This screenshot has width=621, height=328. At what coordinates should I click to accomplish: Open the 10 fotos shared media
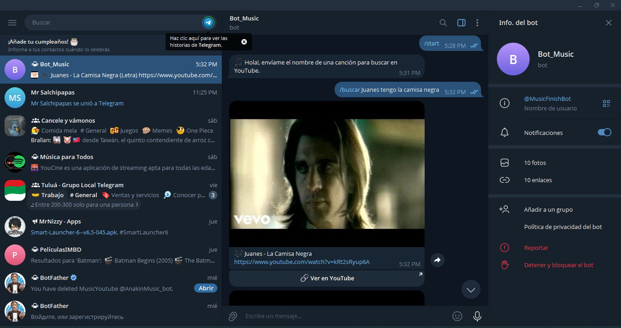coord(535,163)
